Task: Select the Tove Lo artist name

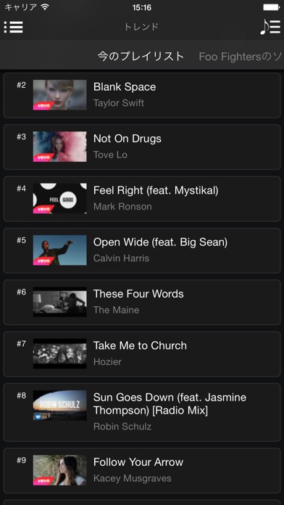Action: 110,155
